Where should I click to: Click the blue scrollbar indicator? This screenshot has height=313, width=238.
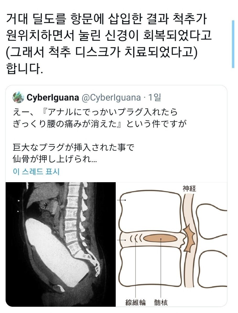point(233,44)
